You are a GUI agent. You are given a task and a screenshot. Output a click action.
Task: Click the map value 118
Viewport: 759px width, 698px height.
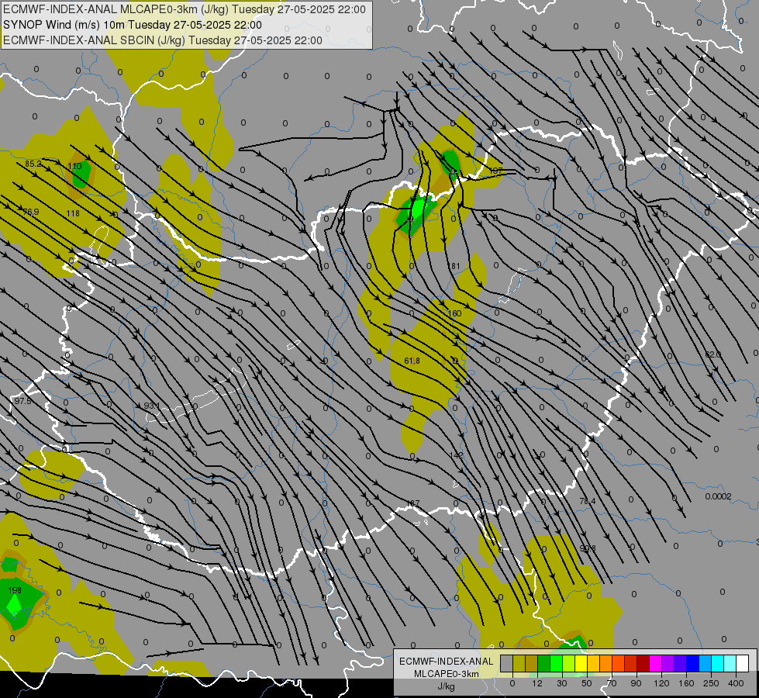[73, 213]
